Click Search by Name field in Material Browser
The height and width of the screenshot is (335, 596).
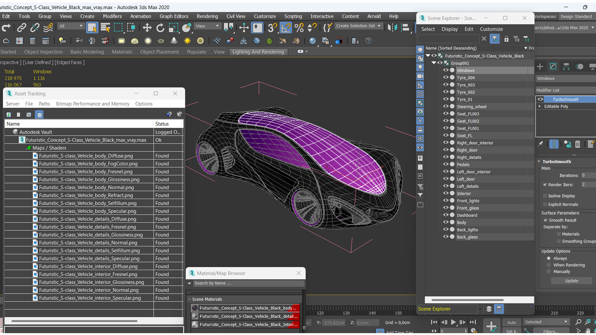pos(248,283)
